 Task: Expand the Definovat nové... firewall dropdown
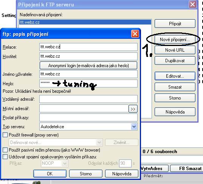[x=99, y=143]
